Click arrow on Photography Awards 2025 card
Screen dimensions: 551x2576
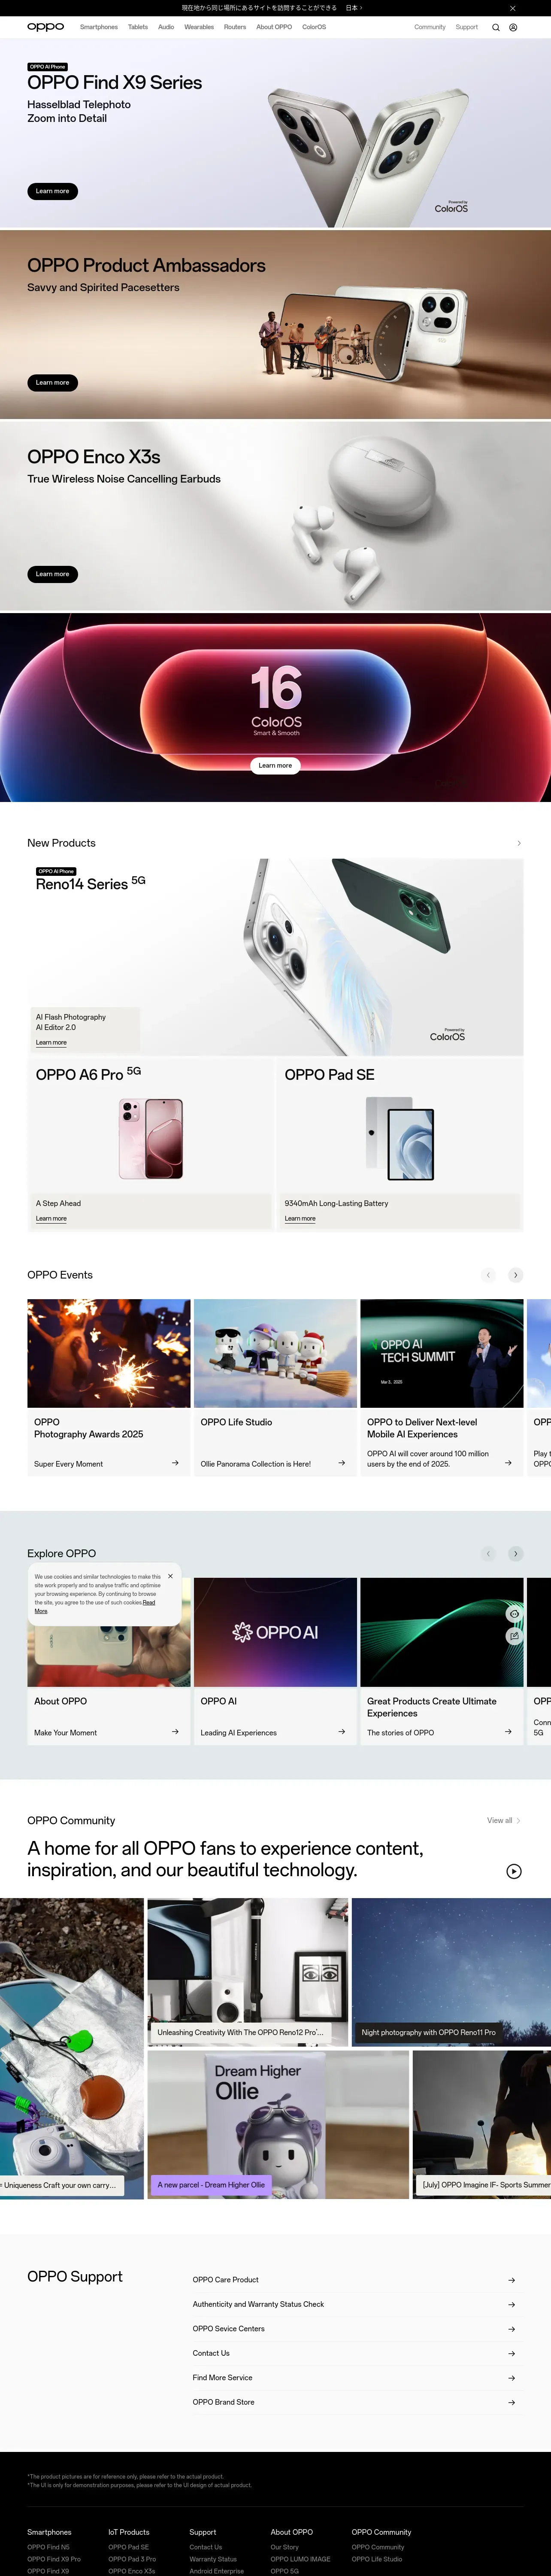175,1463
